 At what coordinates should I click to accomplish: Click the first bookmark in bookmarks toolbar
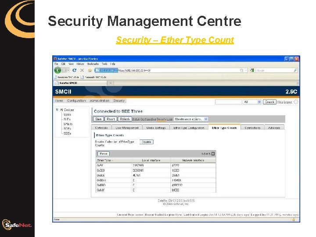click(67, 77)
